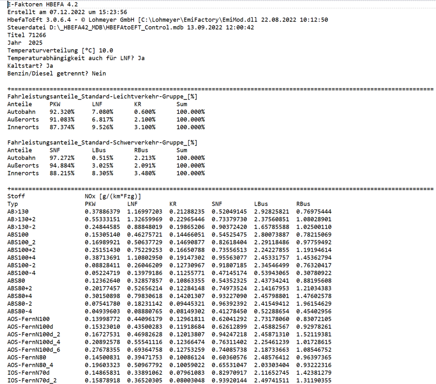Click the 'NOx [g/(km*Fzg)]' label

point(113,197)
